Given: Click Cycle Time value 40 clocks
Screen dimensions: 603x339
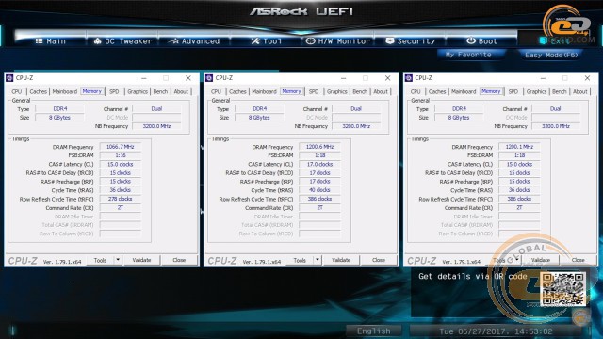Looking at the screenshot, I should 320,190.
